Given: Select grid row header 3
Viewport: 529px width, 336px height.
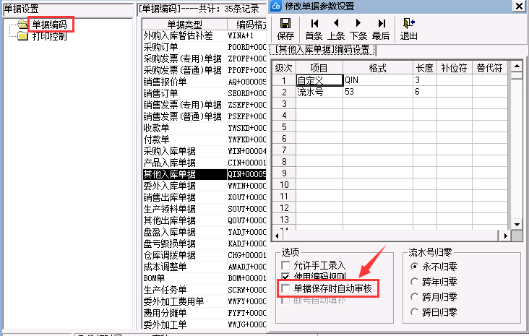Looking at the screenshot, I should pos(284,103).
